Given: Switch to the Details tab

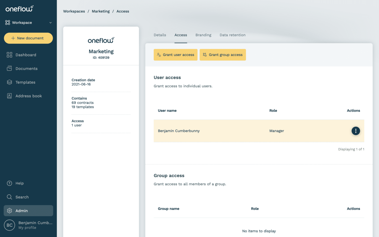Looking at the screenshot, I should pos(160,35).
